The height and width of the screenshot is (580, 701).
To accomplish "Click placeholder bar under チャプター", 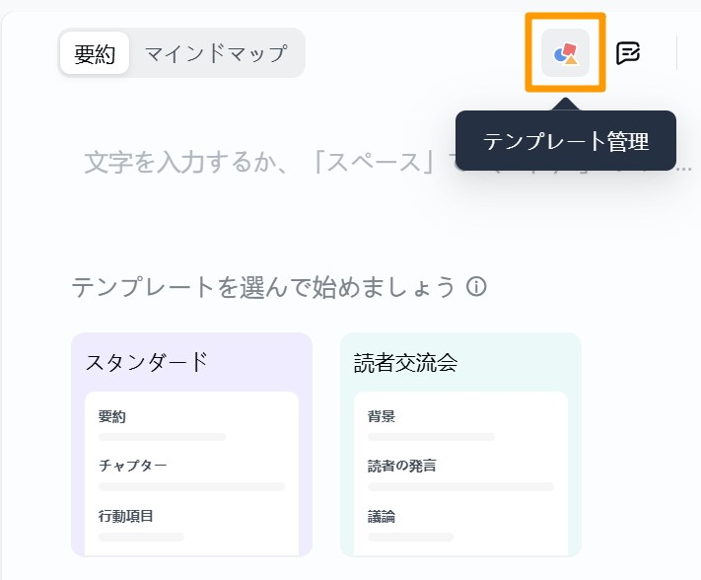I will (192, 487).
